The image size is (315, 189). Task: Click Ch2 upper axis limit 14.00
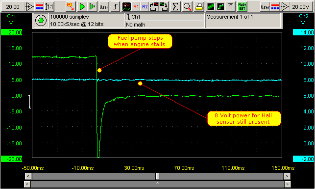click(x=303, y=32)
